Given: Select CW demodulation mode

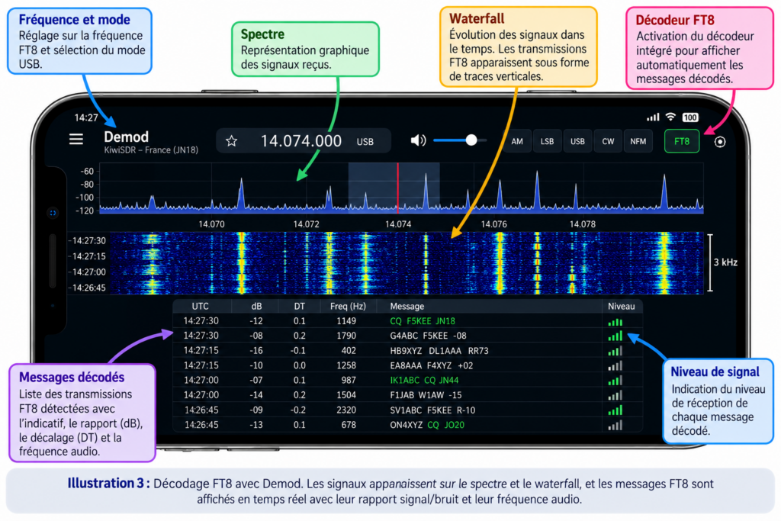Looking at the screenshot, I should pos(608,141).
